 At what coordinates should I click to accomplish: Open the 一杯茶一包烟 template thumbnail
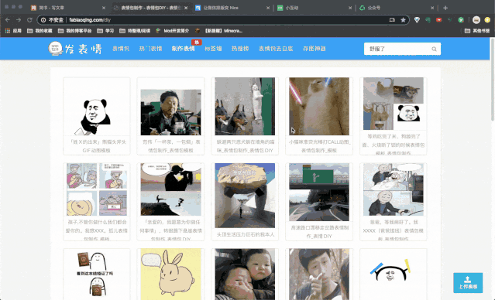pyautogui.click(x=170, y=112)
